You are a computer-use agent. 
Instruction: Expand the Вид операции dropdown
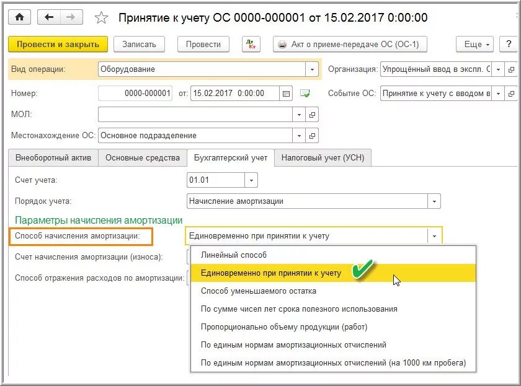click(311, 69)
